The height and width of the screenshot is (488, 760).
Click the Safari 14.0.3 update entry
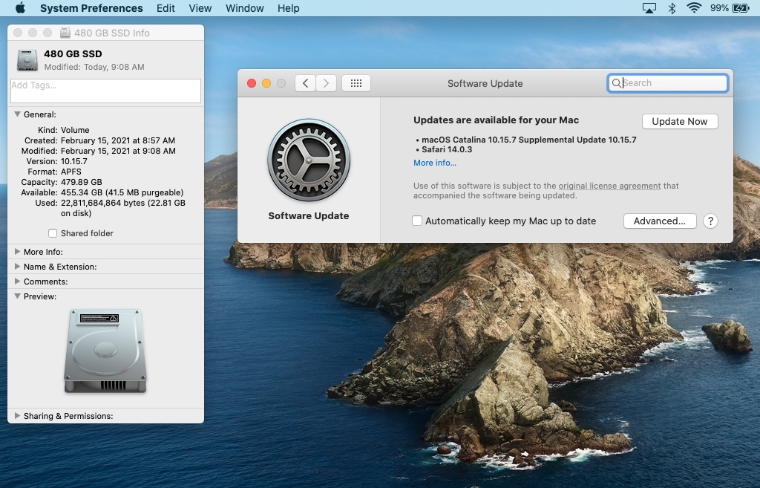(446, 149)
